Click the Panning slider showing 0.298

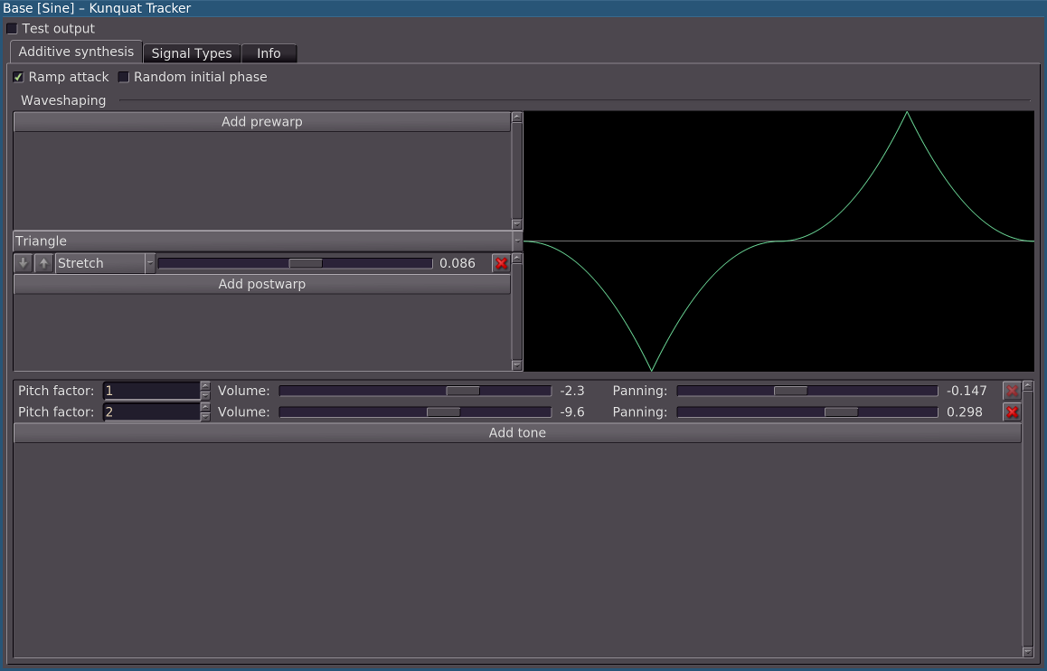tap(807, 412)
